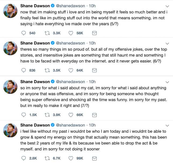Open the @shanedawson handle on the first tweet
The height and width of the screenshot is (163, 173).
point(70,6)
